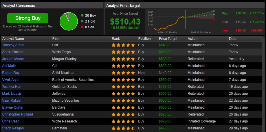Click the +37.13% high upside figure
The image size is (266, 132).
257,13
